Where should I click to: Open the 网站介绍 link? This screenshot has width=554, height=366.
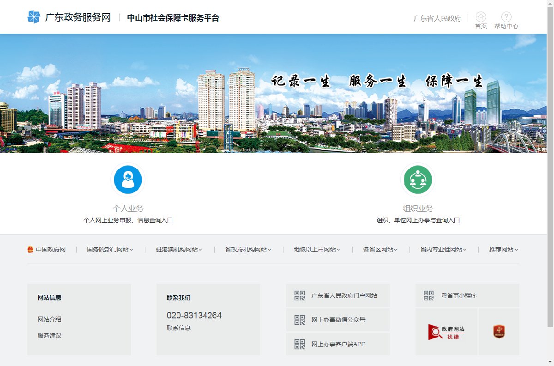coord(49,319)
